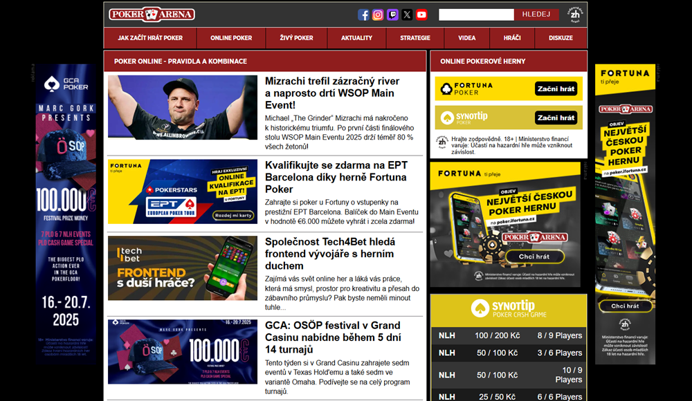Screen dimensions: 692x401
Task: Click the Facebook icon in the header
Action: tap(363, 14)
